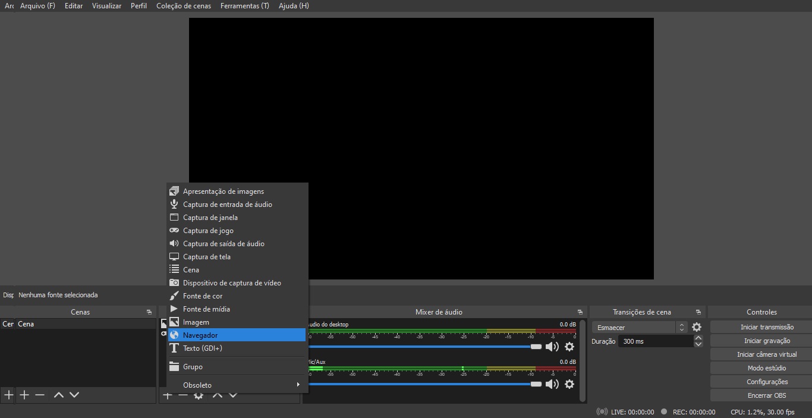Open desktop audio gear settings

(569, 347)
